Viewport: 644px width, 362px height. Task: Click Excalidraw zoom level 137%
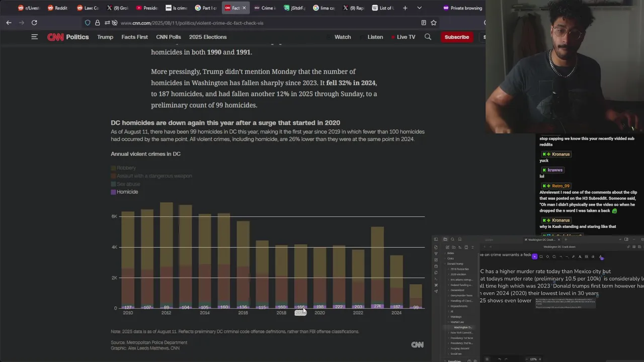coord(533,359)
